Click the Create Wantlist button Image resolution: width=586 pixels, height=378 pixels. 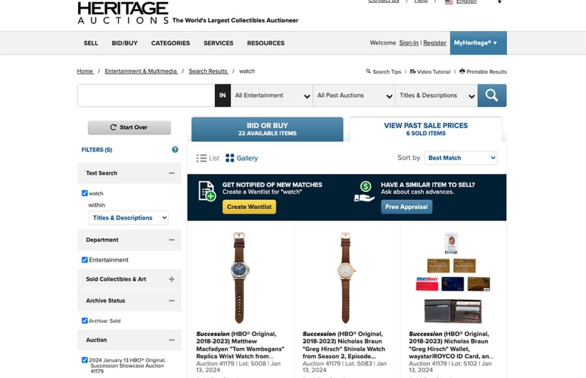tap(249, 207)
